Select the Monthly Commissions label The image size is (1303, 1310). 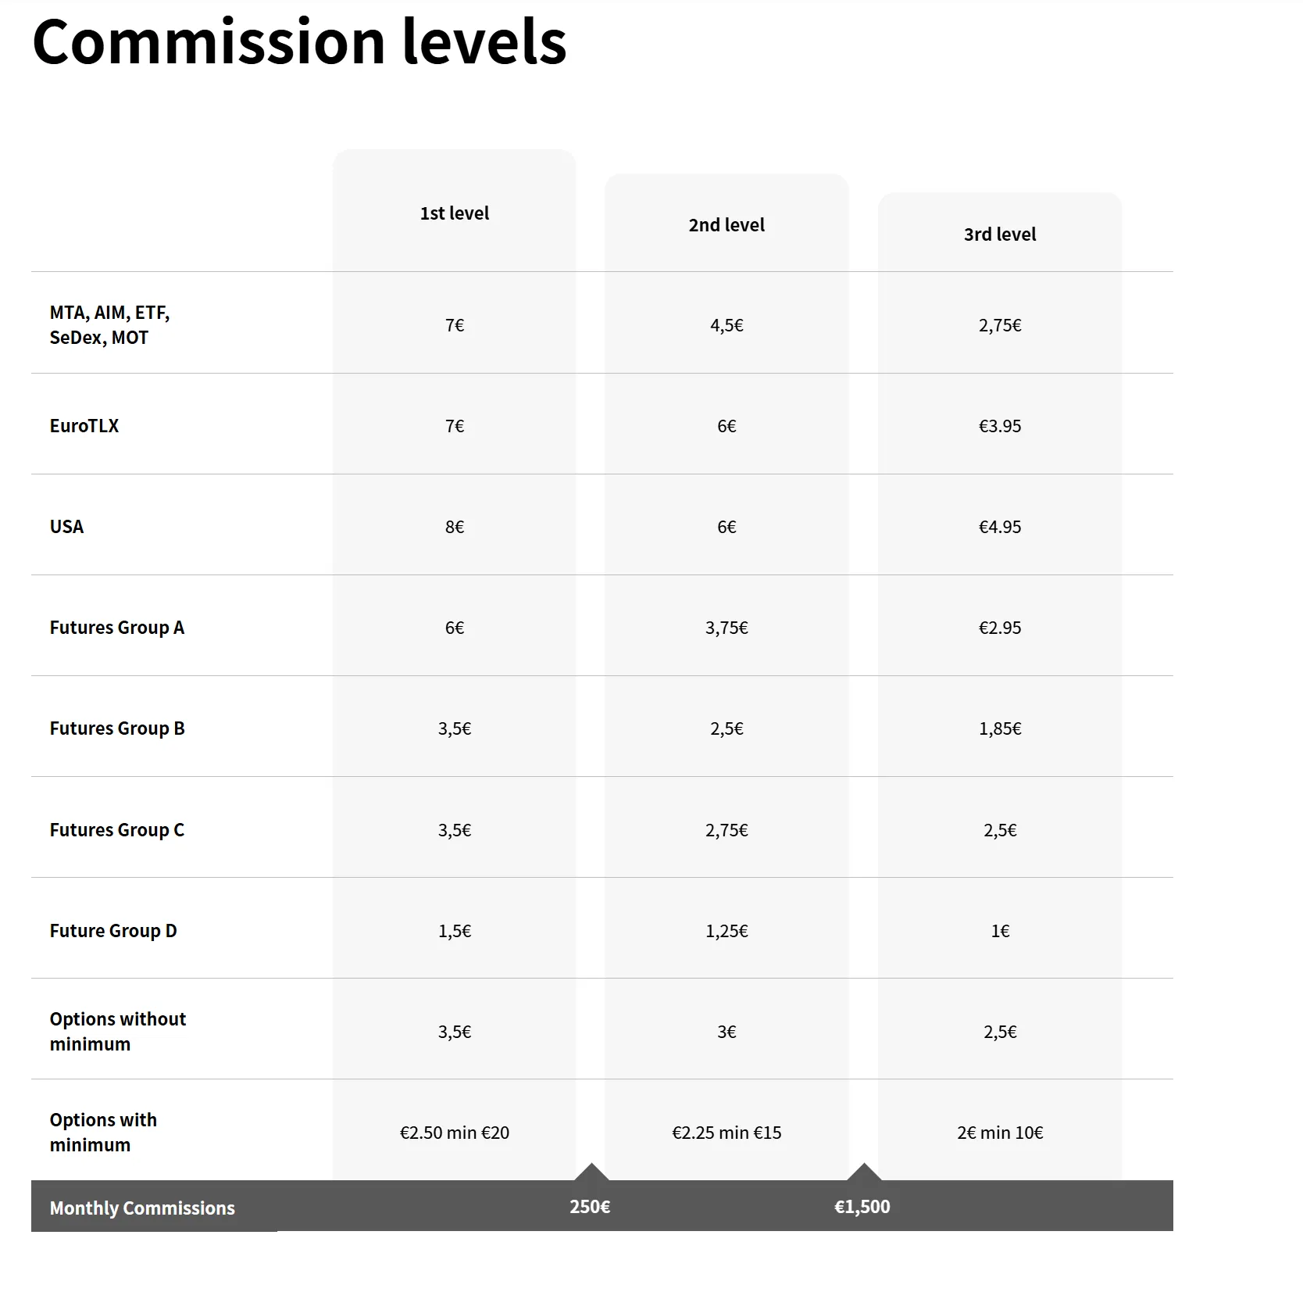point(142,1208)
